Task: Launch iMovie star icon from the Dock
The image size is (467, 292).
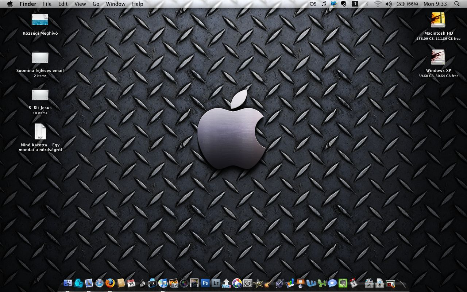Action: click(258, 283)
